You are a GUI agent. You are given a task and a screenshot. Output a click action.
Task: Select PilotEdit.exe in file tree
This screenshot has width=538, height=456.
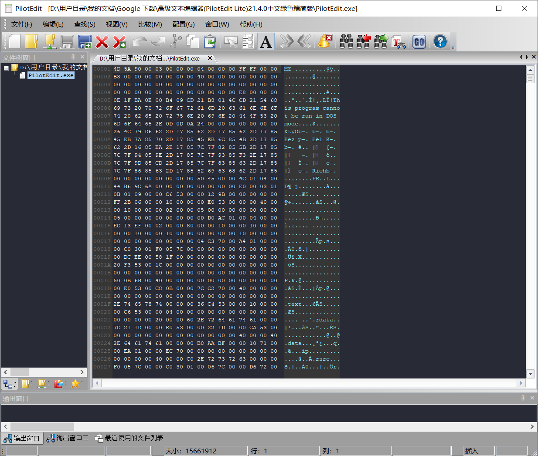pos(51,75)
